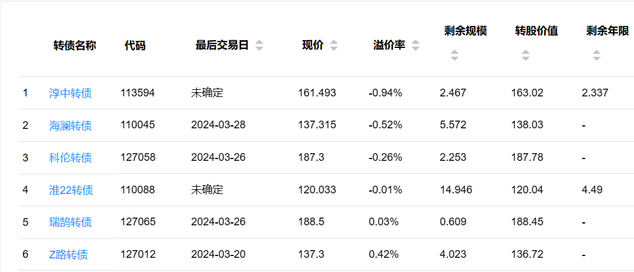Screen dimensions: 634x272
Task: Open the Z路转债 bond link
Action: coord(69,255)
